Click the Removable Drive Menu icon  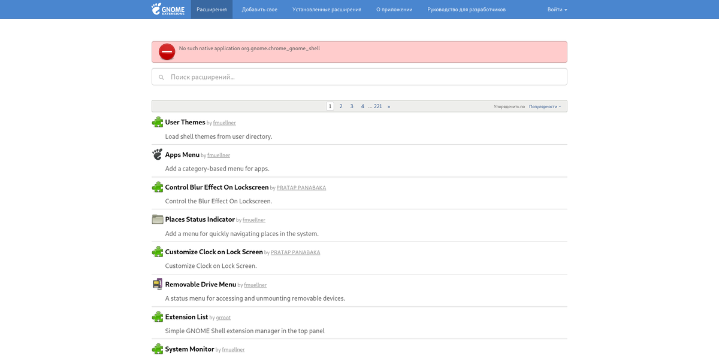158,284
